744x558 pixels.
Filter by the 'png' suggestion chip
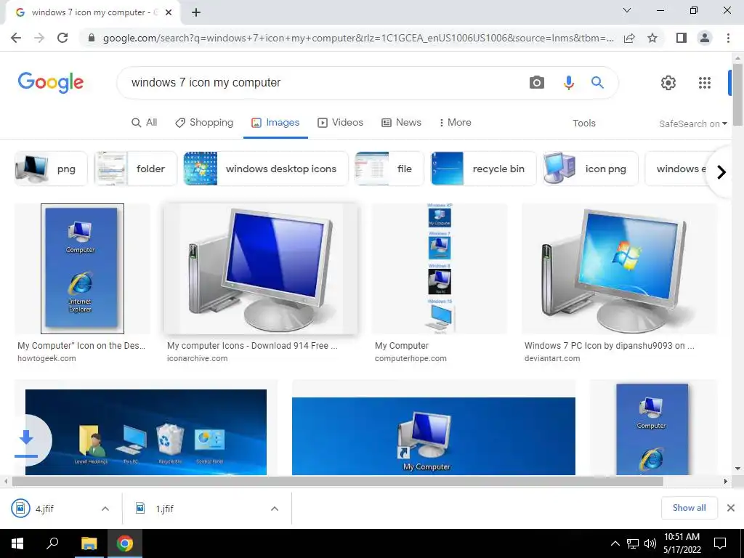51,169
